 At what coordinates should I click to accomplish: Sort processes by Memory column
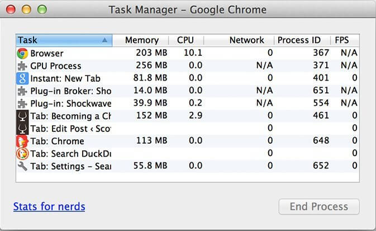tap(141, 40)
